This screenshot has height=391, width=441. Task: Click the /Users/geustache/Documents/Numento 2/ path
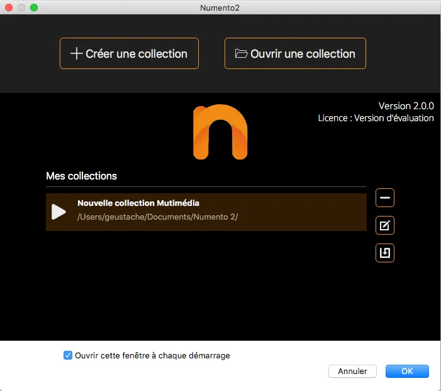coord(157,217)
